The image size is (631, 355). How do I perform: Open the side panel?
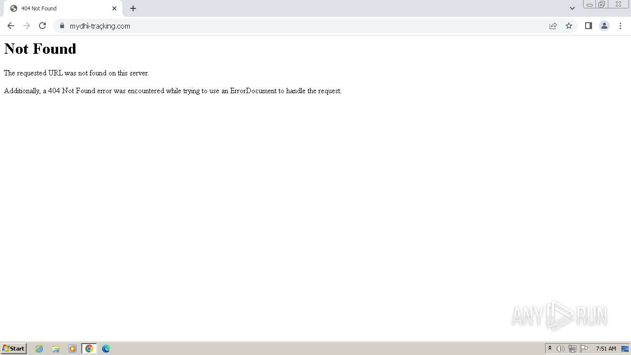pos(589,26)
